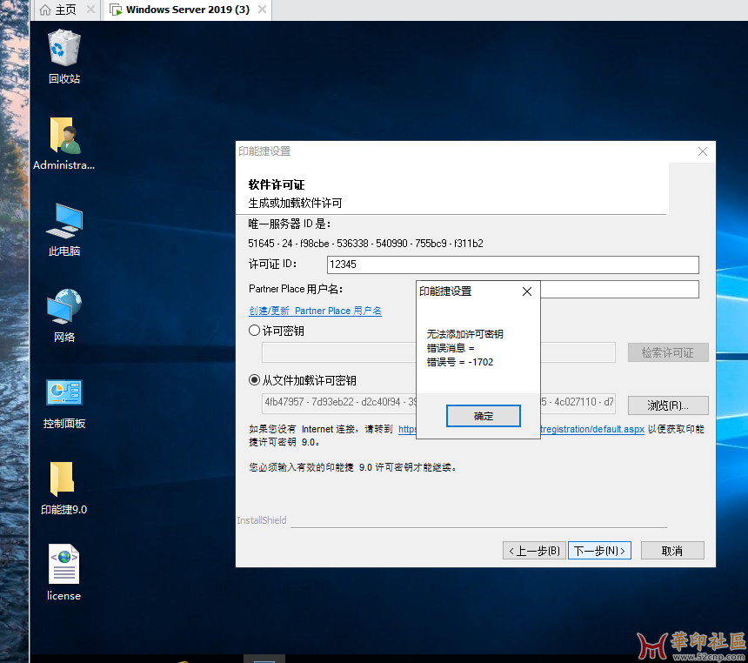Switch to Windows Server 2019 (3) tab
This screenshot has width=748, height=663.
pos(188,10)
